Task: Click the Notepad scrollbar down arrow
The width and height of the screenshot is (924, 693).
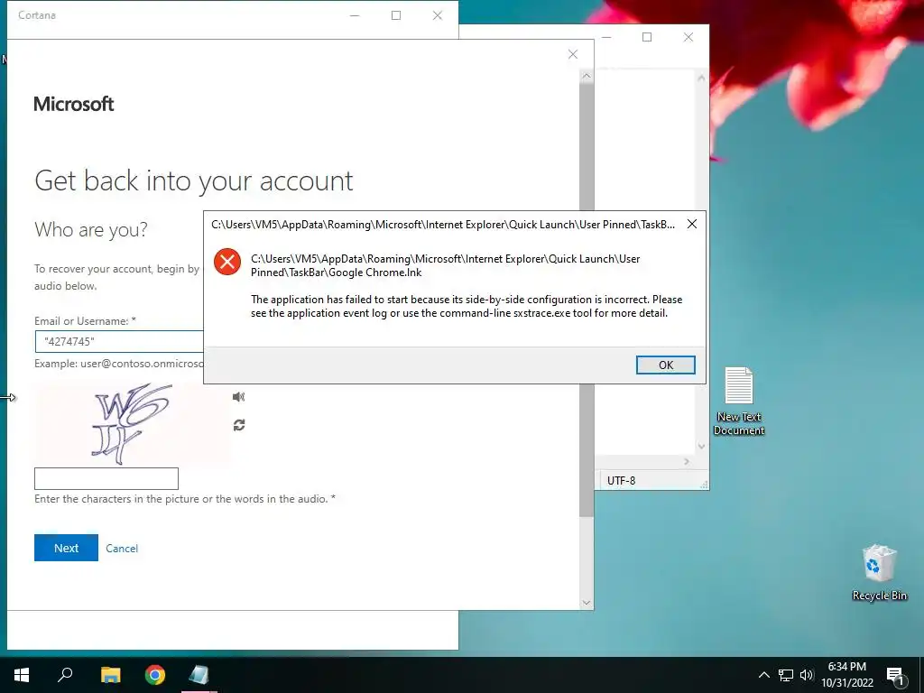Action: [701, 446]
